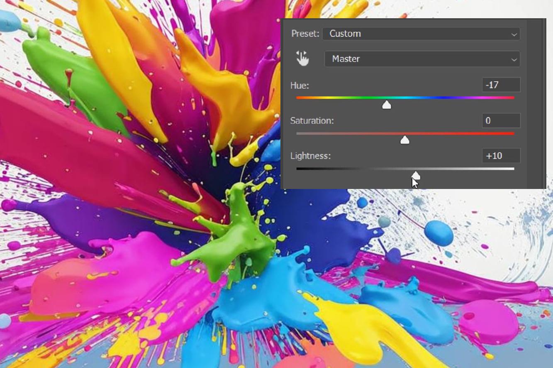Click the Lightness label
This screenshot has width=553, height=368.
pyautogui.click(x=310, y=156)
